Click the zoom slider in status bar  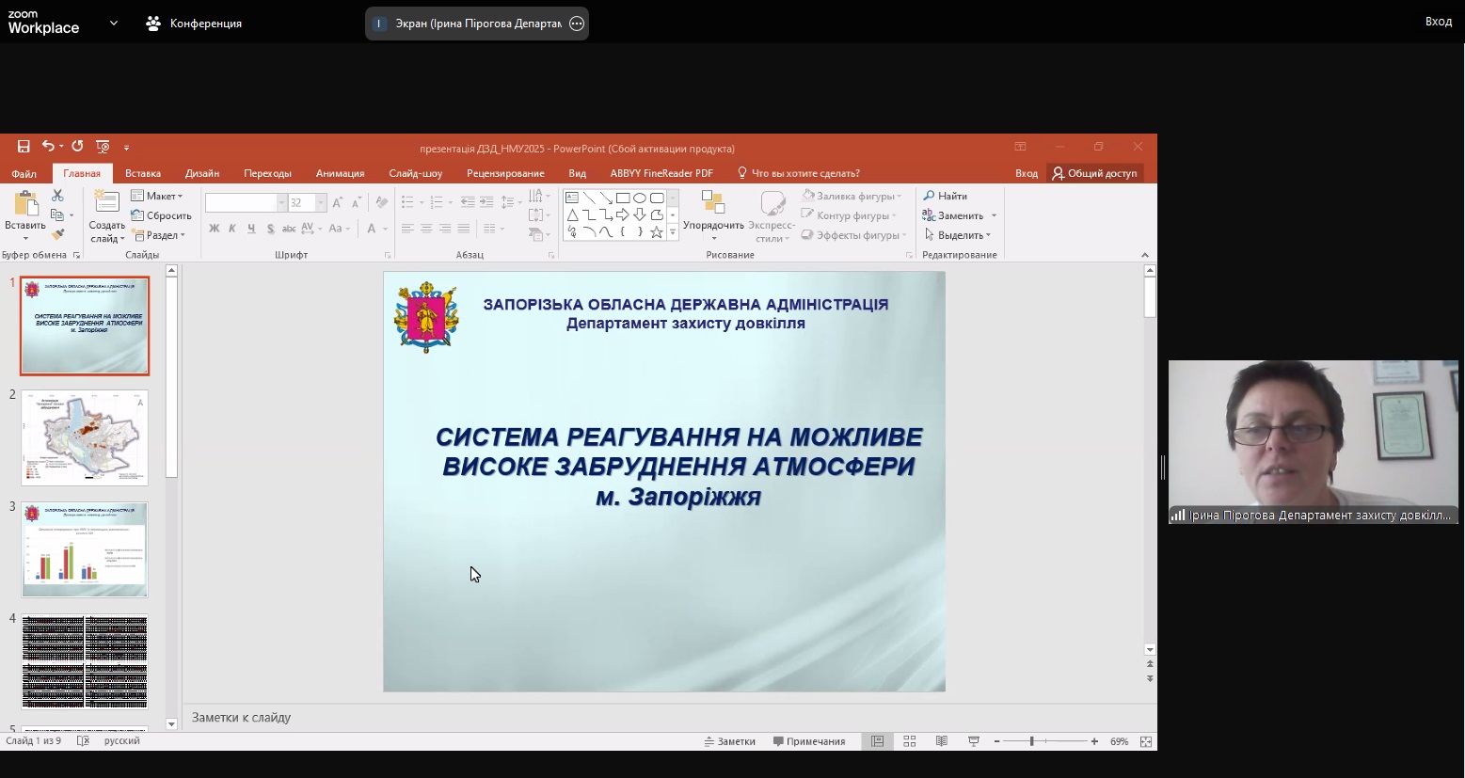click(x=1032, y=741)
